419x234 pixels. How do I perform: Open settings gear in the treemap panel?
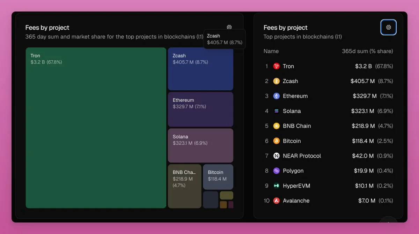tap(229, 27)
